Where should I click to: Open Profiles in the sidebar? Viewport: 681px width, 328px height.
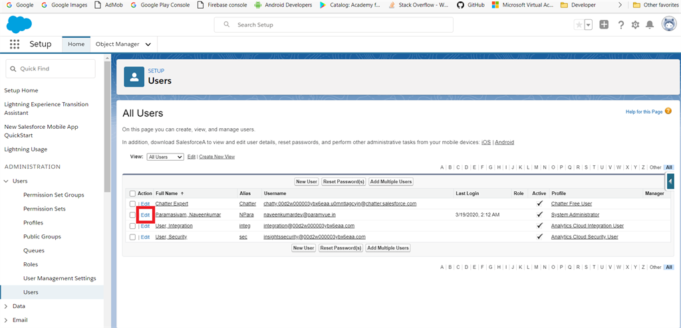(33, 222)
